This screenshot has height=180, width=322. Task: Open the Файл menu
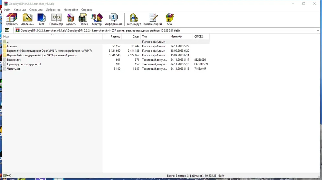point(7,10)
